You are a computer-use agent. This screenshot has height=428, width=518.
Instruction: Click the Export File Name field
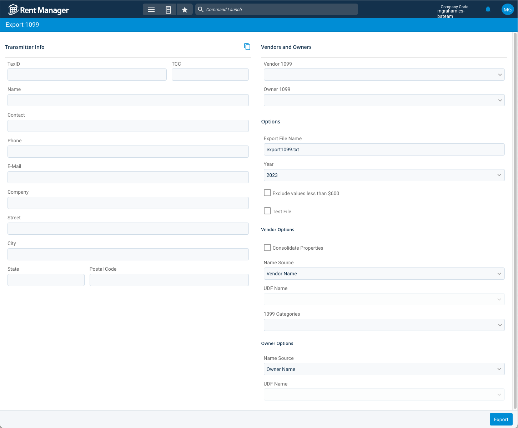pos(384,149)
